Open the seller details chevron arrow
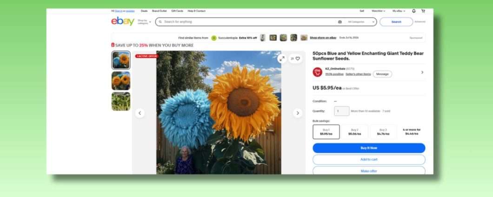The image size is (493, 197). (422, 72)
